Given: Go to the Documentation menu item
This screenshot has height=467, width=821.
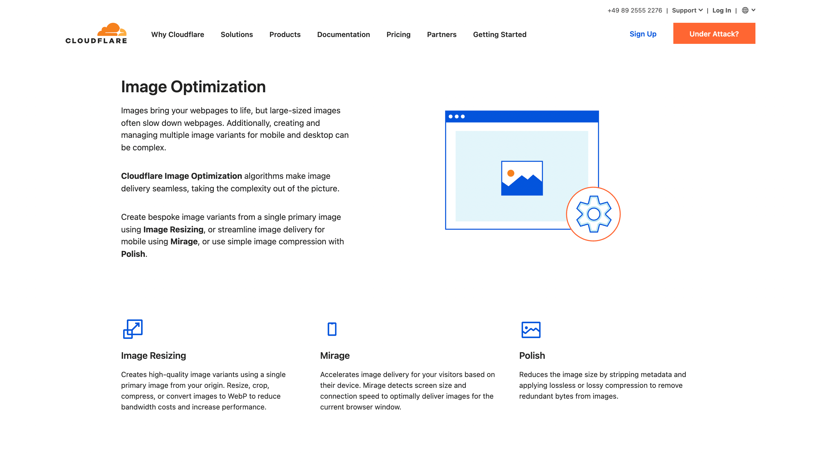Looking at the screenshot, I should click(x=343, y=34).
